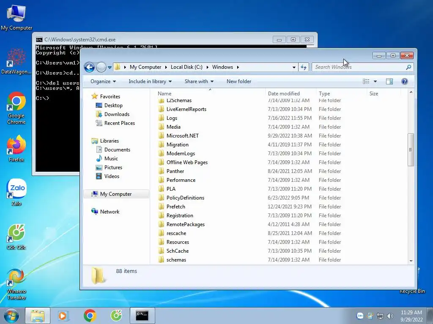Click New folder in the toolbar

tap(239, 81)
